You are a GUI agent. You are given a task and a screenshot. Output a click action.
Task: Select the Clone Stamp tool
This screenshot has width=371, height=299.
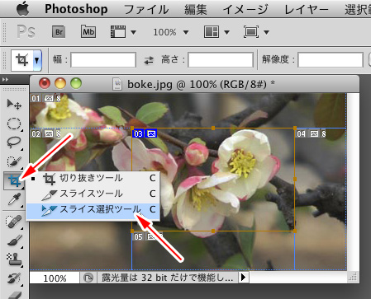[x=14, y=259]
